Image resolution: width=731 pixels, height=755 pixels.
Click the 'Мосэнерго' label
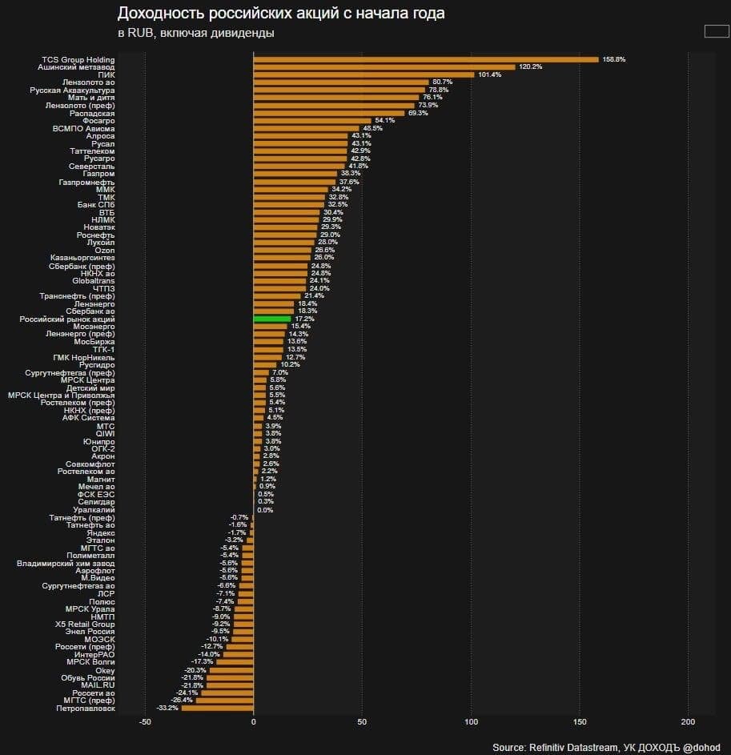(94, 327)
